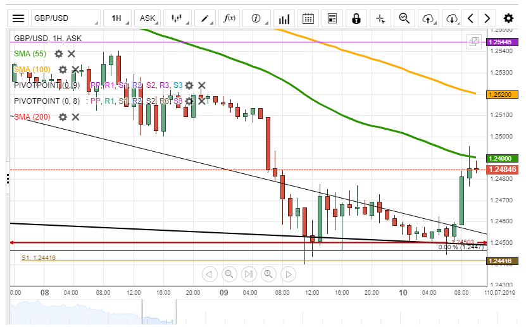
Task: Open the ASK price side dropdown
Action: click(x=147, y=18)
